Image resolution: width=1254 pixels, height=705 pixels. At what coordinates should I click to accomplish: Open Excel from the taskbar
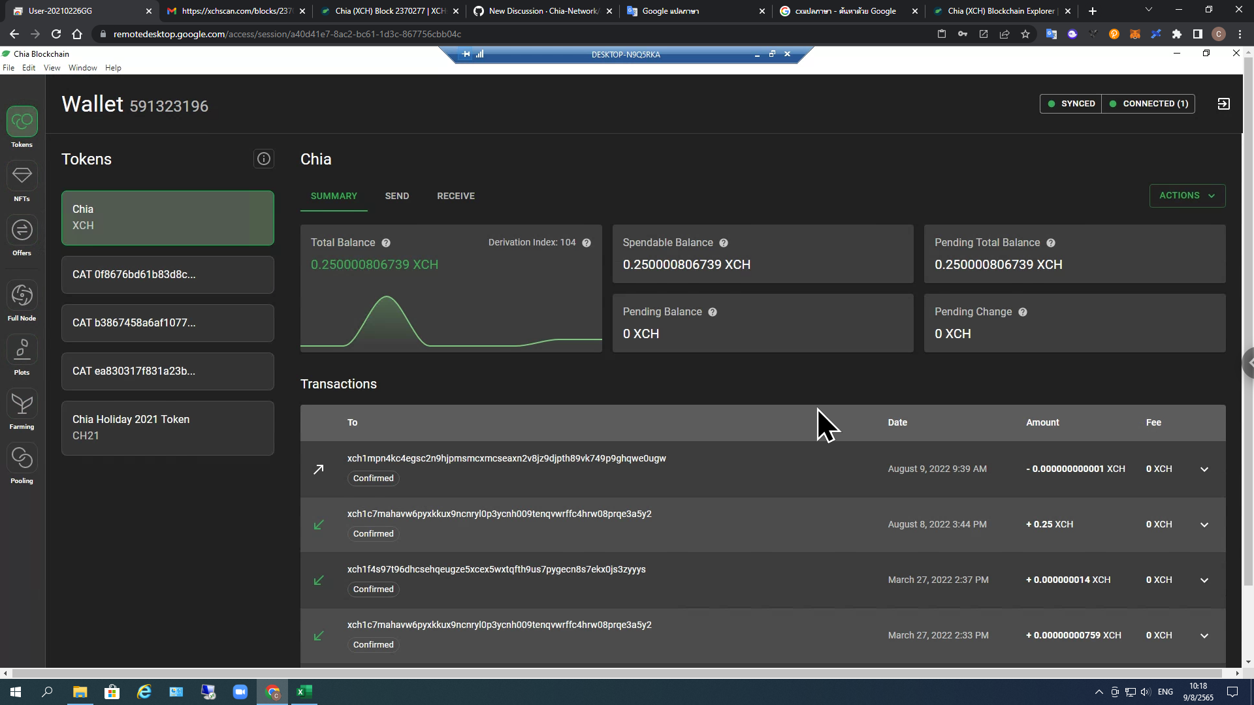(304, 692)
